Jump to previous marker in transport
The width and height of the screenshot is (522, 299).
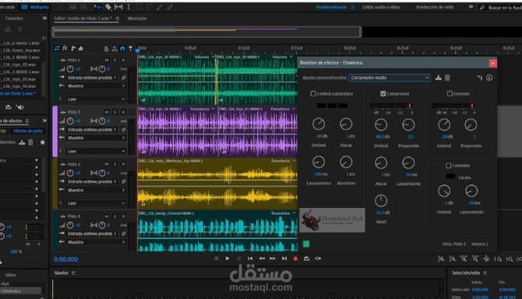(250, 259)
